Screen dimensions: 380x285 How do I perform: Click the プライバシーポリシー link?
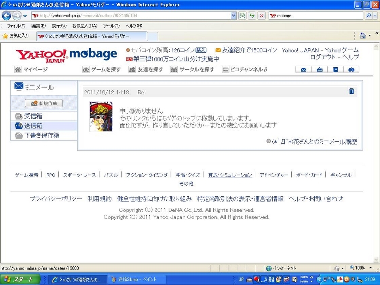pyautogui.click(x=56, y=199)
